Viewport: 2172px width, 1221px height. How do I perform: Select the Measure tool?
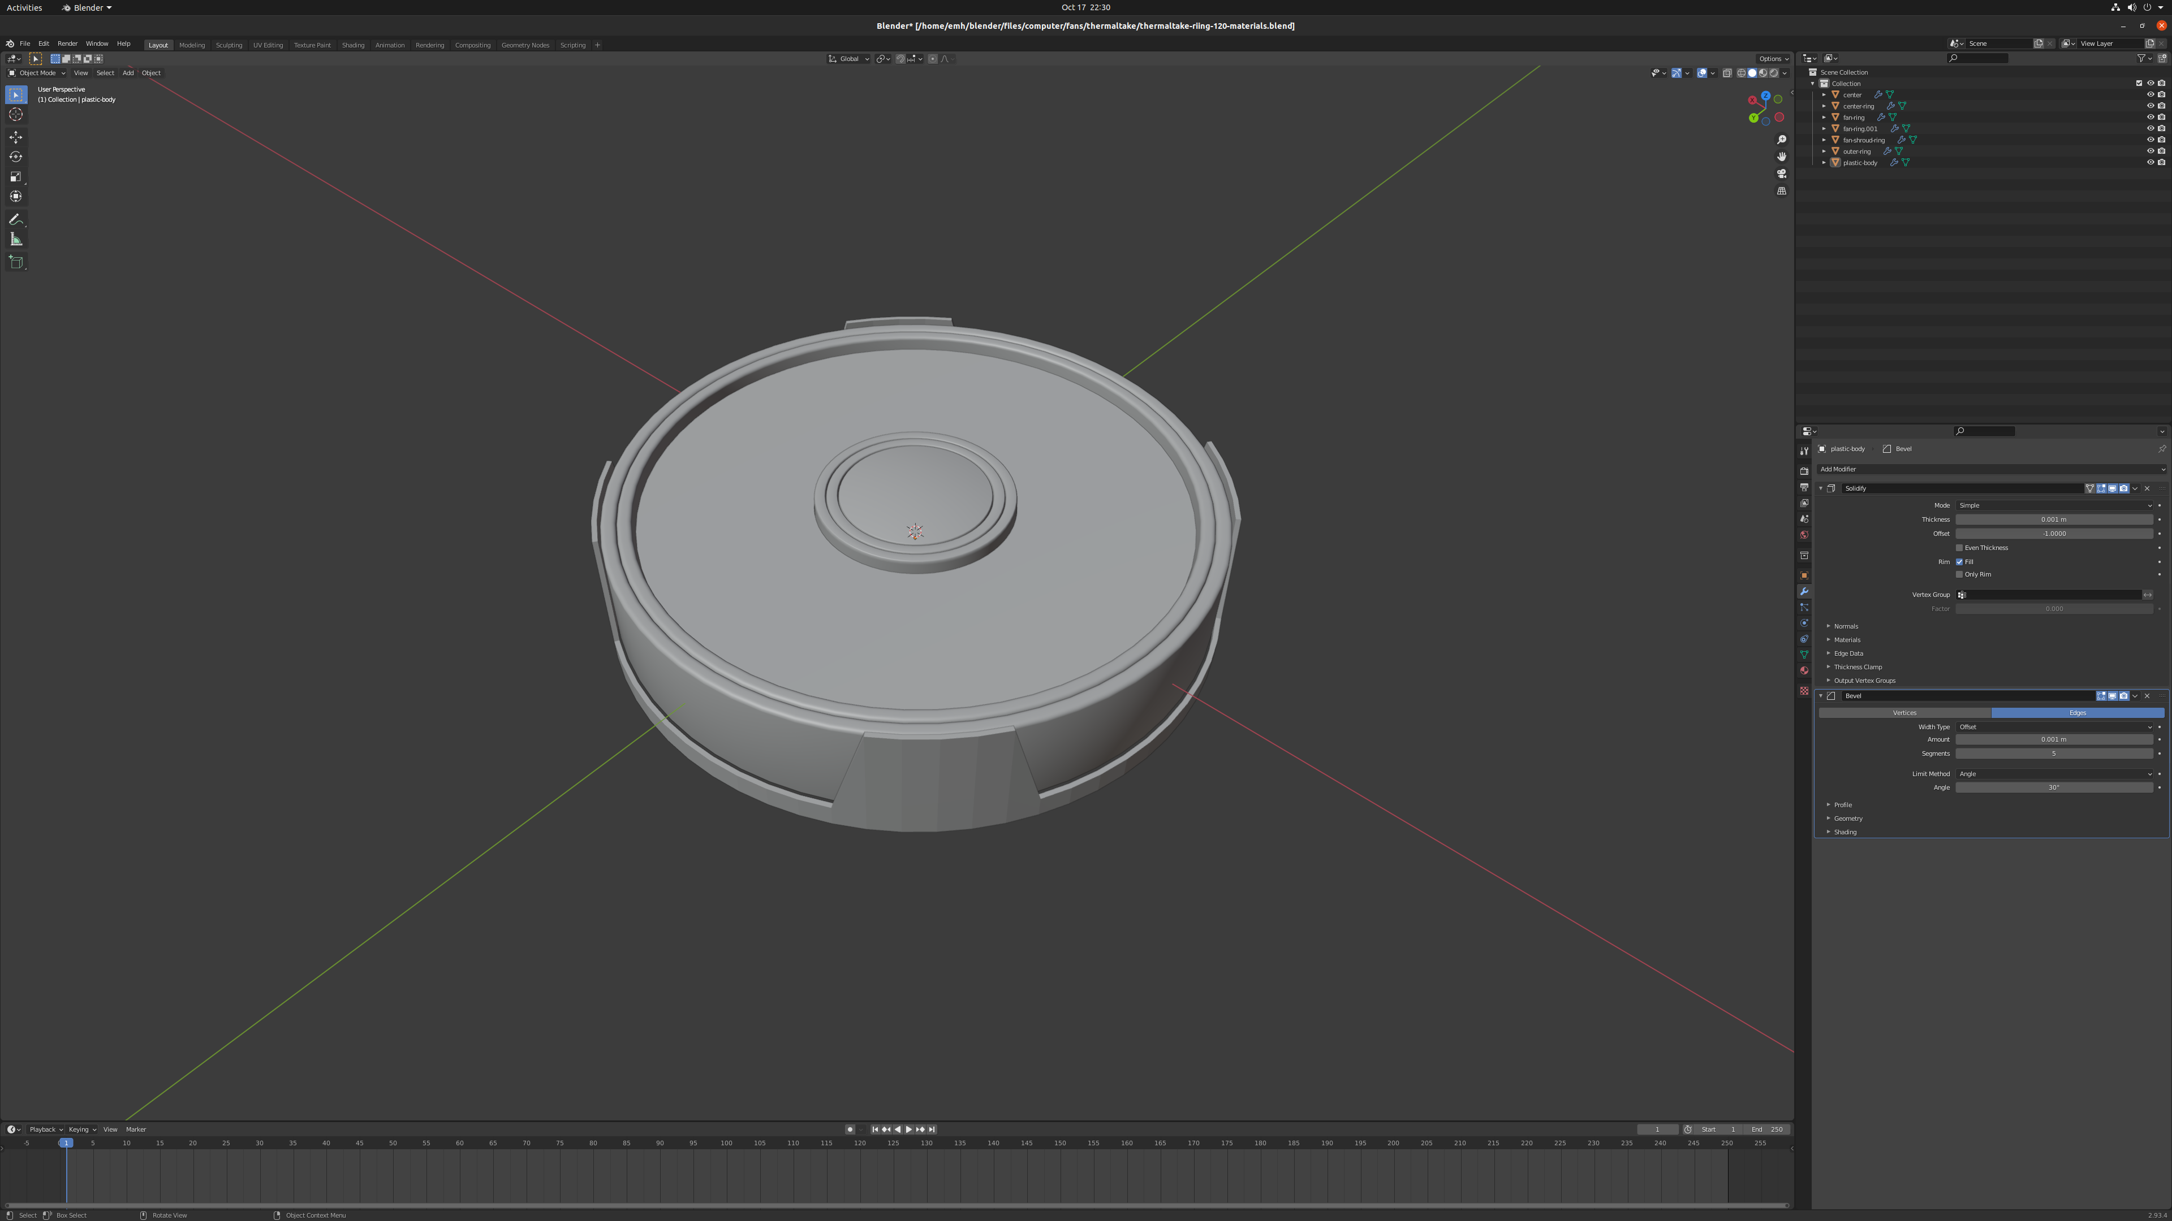[x=16, y=239]
